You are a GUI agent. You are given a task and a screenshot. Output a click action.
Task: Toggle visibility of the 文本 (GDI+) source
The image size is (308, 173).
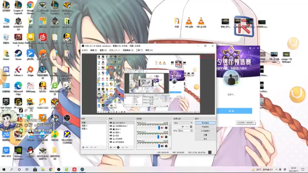click(x=111, y=123)
